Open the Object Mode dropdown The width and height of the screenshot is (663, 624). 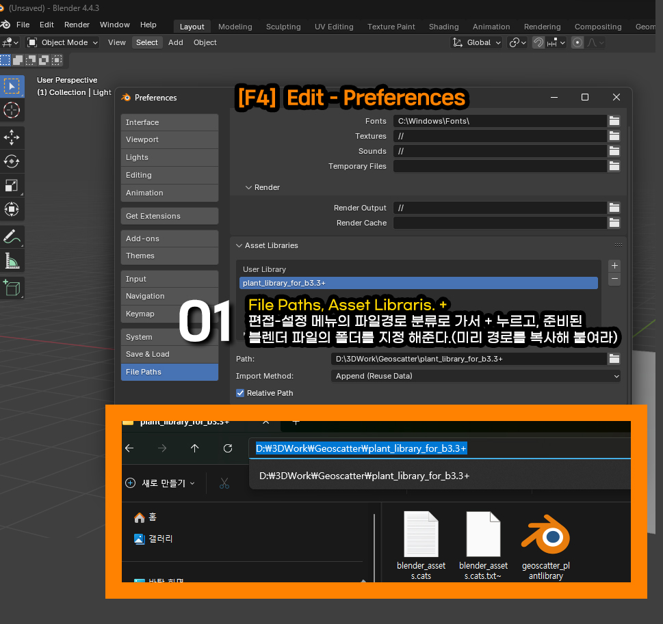click(x=62, y=42)
